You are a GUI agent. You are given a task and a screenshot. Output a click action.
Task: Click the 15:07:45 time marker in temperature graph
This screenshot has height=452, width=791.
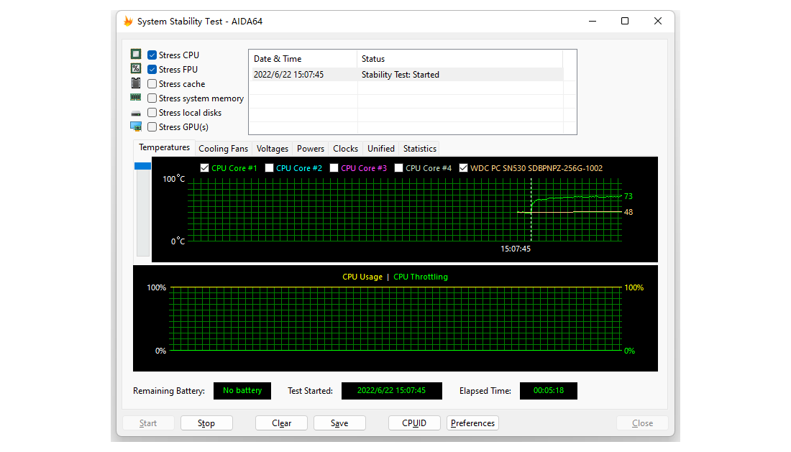[515, 249]
